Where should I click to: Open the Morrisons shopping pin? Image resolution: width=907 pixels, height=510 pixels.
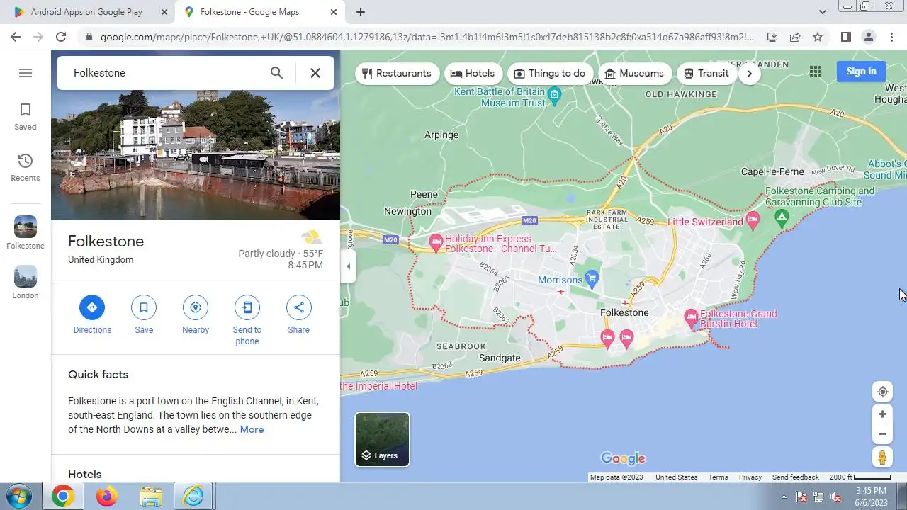tap(592, 278)
